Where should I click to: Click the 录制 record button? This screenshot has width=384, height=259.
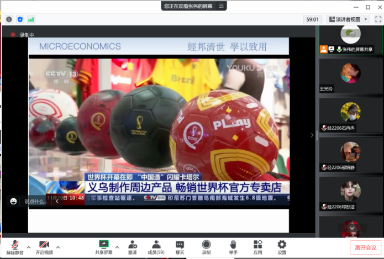(x=206, y=247)
